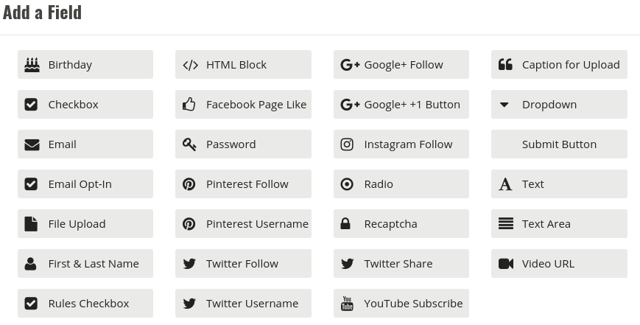Add a Radio field

click(x=401, y=184)
